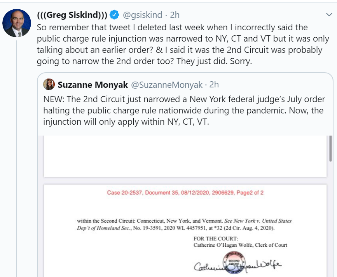This screenshot has height=277, width=337.
Task: Open Greg Siskind's profile avatar
Action: click(17, 23)
